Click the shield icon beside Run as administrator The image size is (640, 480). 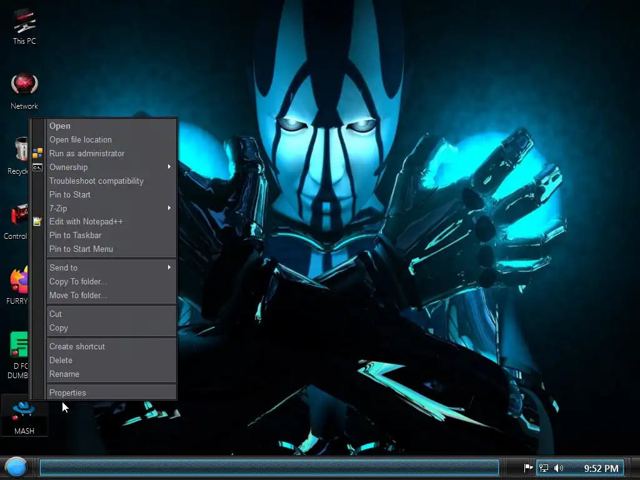click(37, 154)
